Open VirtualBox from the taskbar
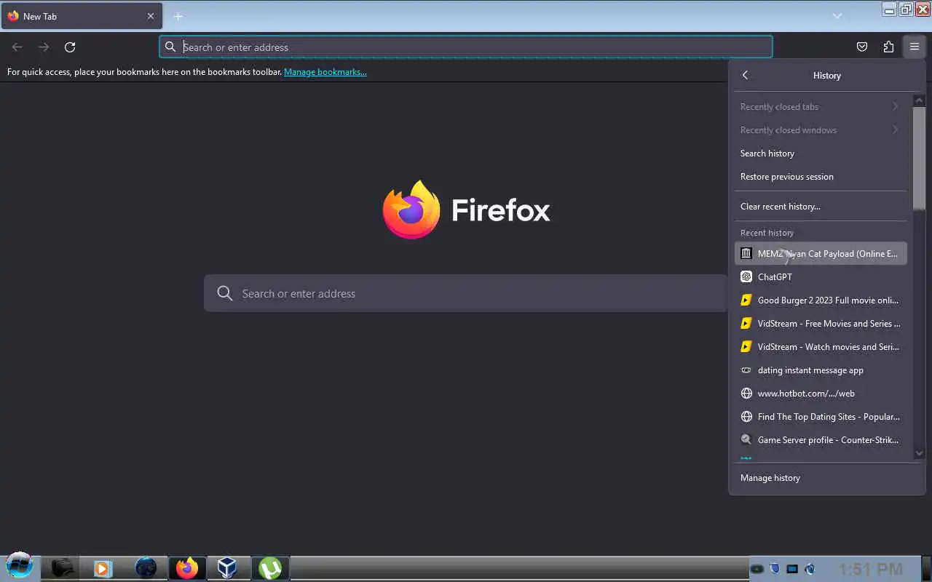The height and width of the screenshot is (582, 932). (x=227, y=567)
